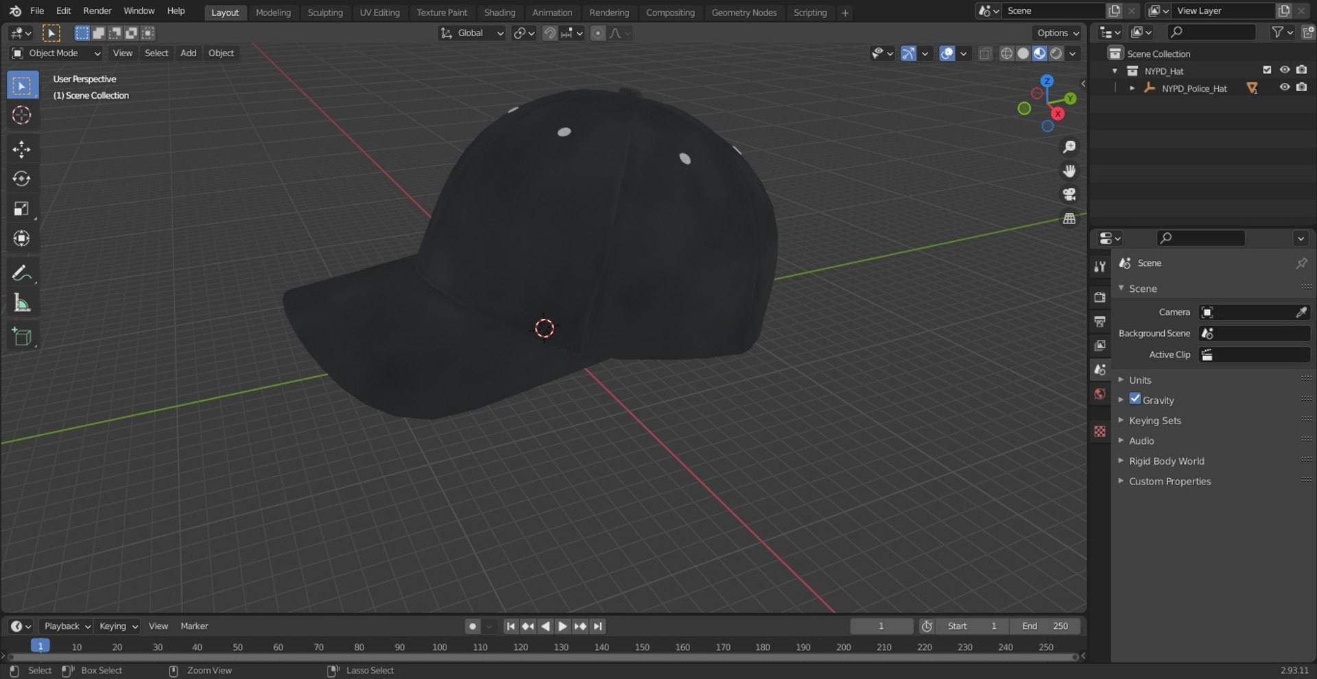Click the play animation button
Viewport: 1317px width, 679px height.
pyautogui.click(x=562, y=626)
